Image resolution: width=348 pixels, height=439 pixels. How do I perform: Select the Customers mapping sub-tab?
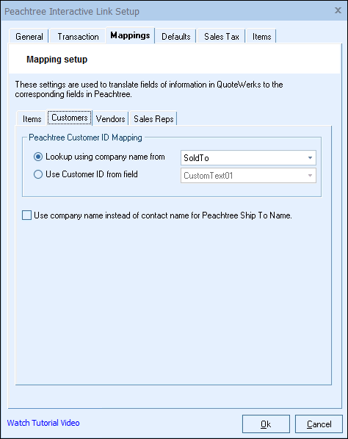[x=70, y=118]
